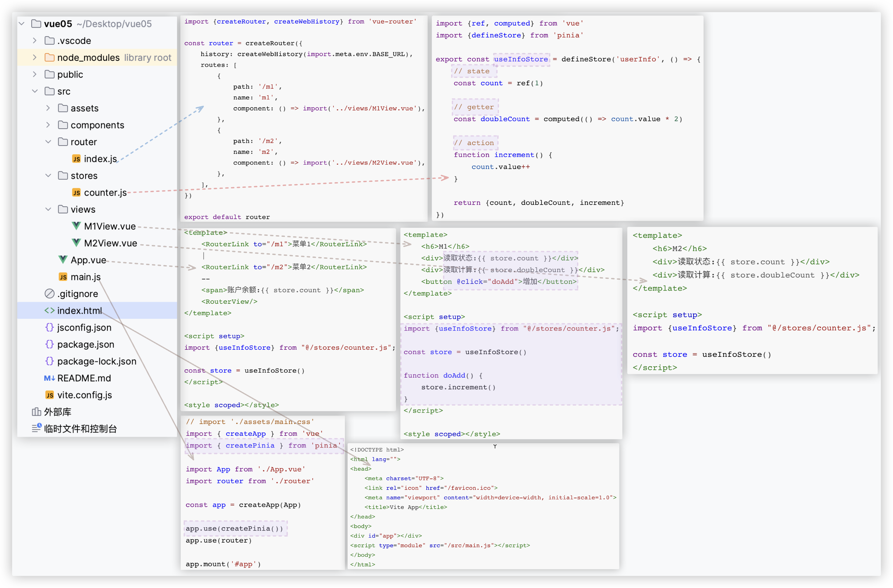Viewport: 893px width, 588px height.
Task: Select index.html in project tree
Action: pos(79,310)
